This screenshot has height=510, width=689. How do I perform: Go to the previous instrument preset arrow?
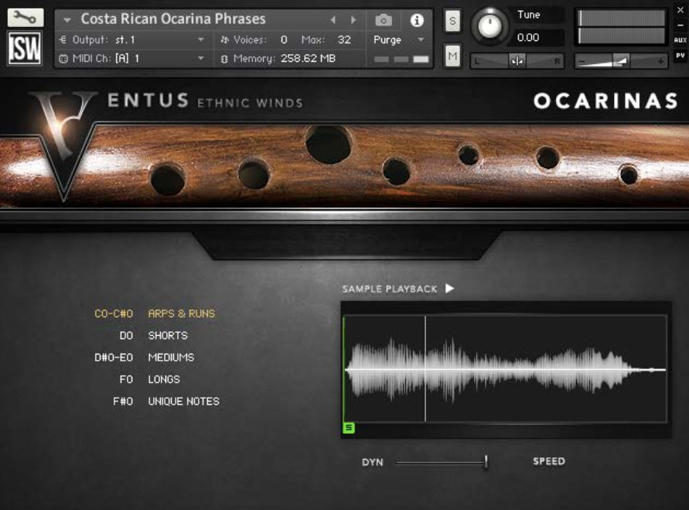point(333,20)
